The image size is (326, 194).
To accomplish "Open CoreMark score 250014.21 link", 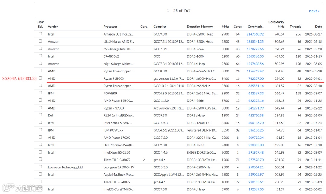I will [x=256, y=167].
